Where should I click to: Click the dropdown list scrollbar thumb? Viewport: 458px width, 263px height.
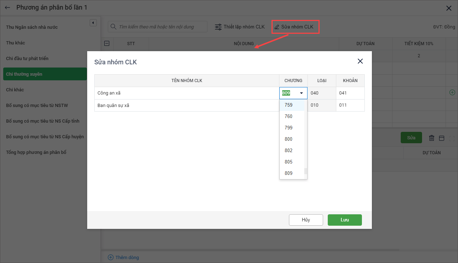pyautogui.click(x=305, y=171)
